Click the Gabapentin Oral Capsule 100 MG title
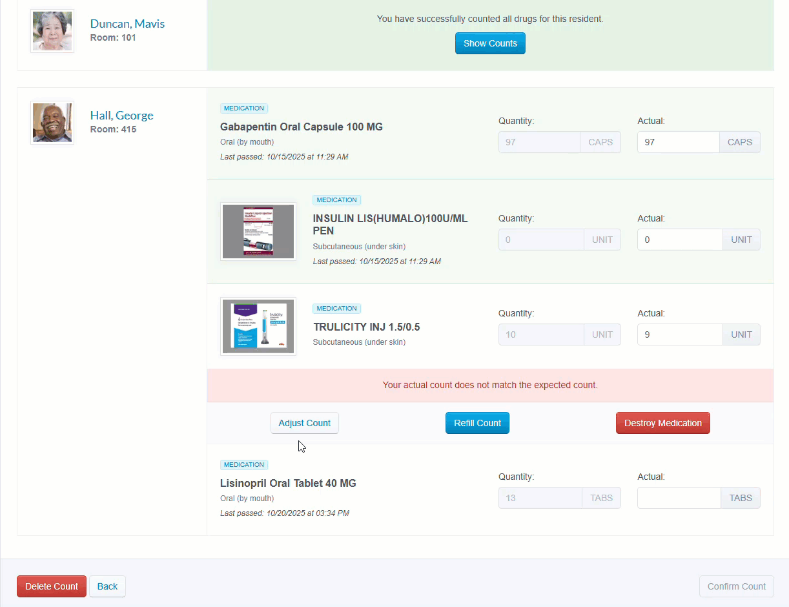Screen dimensions: 789x607 pyautogui.click(x=302, y=127)
